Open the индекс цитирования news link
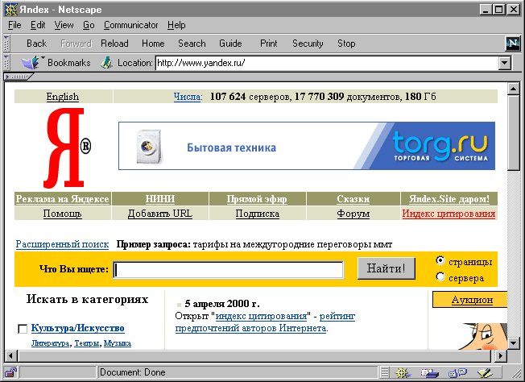 (x=261, y=316)
